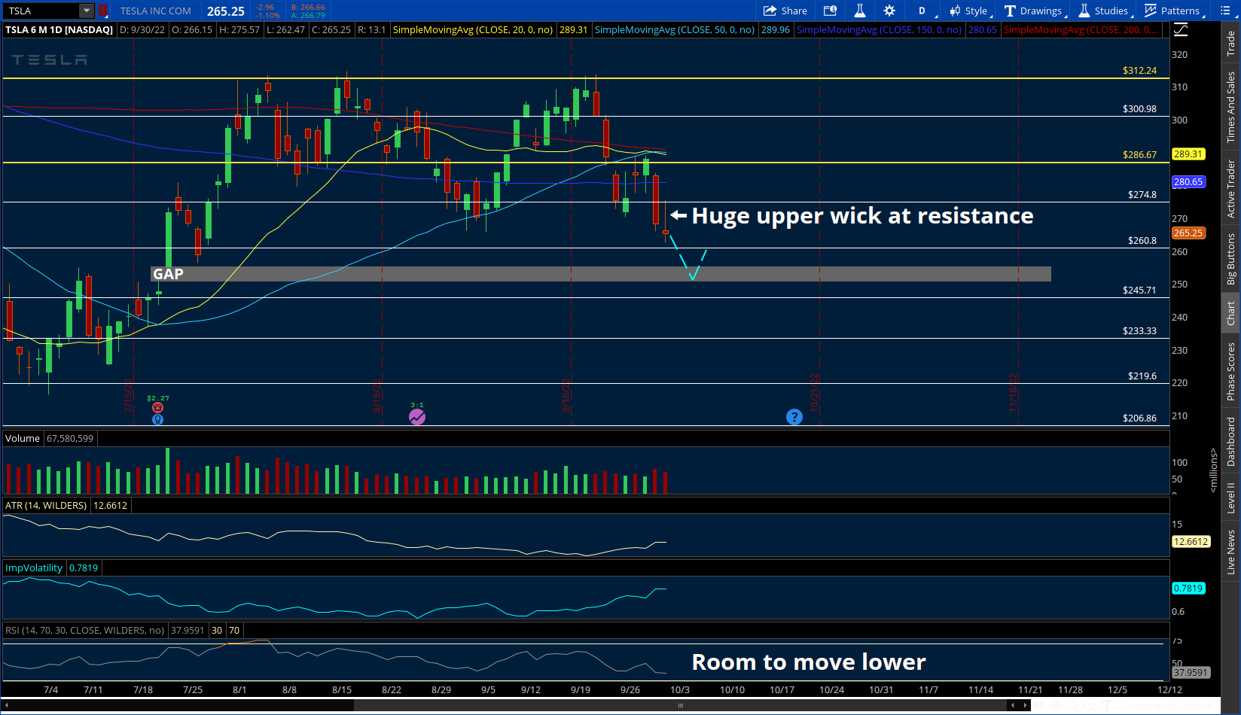This screenshot has width=1241, height=715.
Task: Click the chart scale curve icon
Action: (x=1181, y=29)
